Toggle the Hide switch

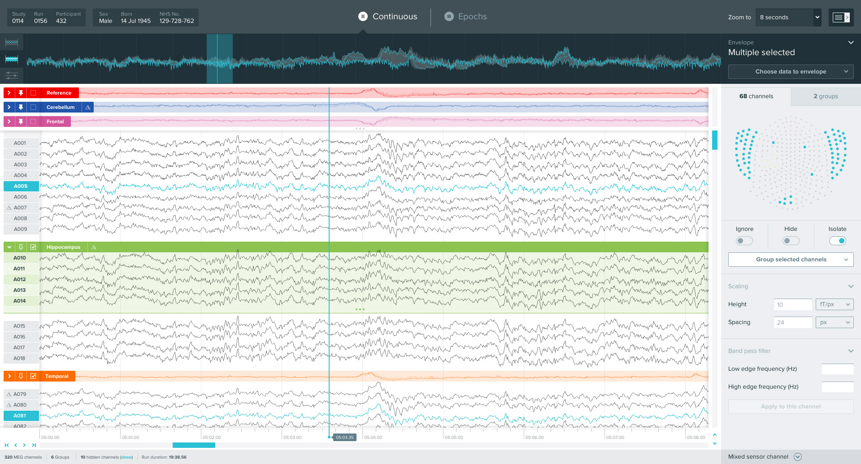pyautogui.click(x=791, y=241)
